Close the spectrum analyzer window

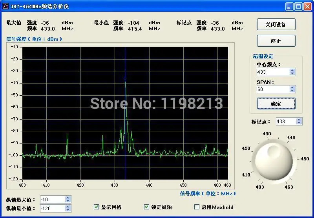307,6
